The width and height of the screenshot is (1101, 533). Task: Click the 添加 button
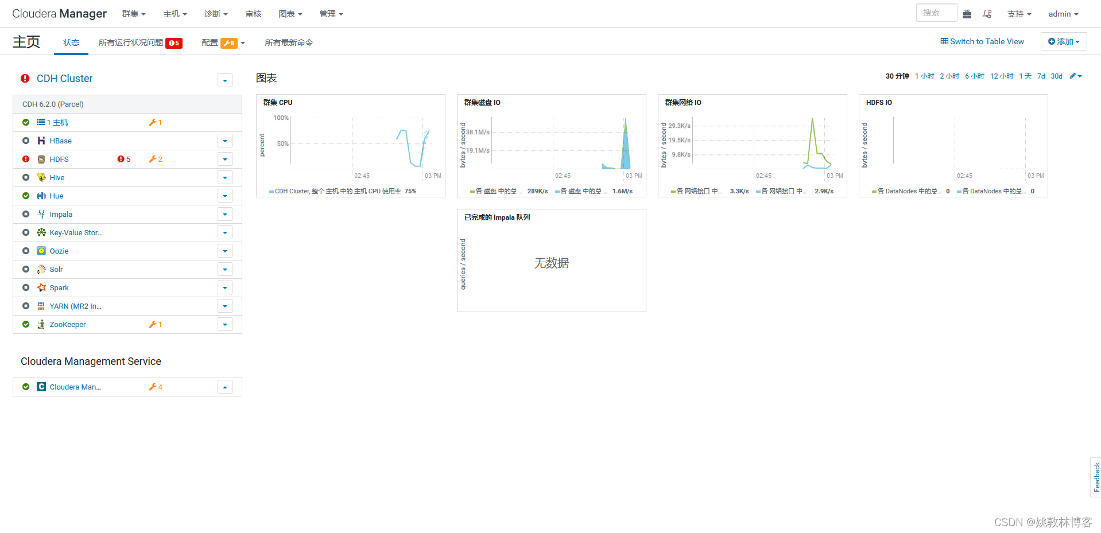(1064, 41)
